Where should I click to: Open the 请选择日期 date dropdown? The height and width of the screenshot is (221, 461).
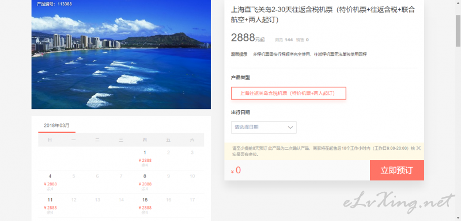click(x=264, y=127)
